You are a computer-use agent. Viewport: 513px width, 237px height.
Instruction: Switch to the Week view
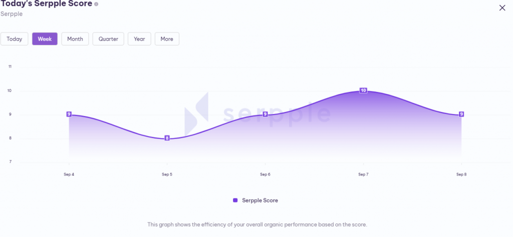coord(45,39)
